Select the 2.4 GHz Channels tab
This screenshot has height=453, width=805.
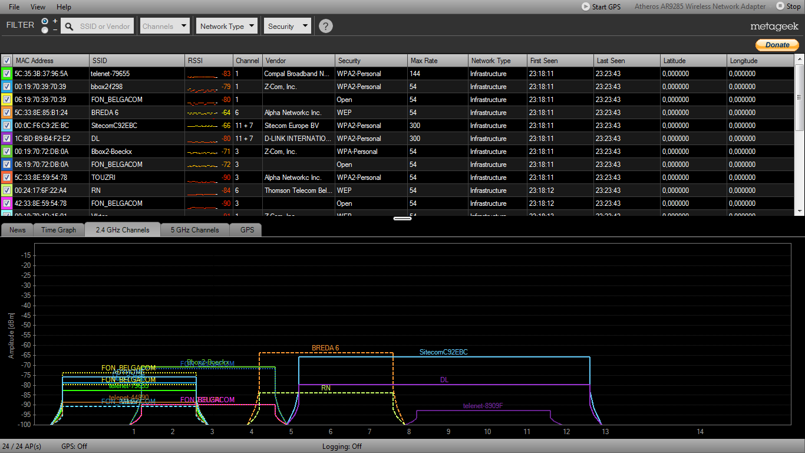point(123,230)
